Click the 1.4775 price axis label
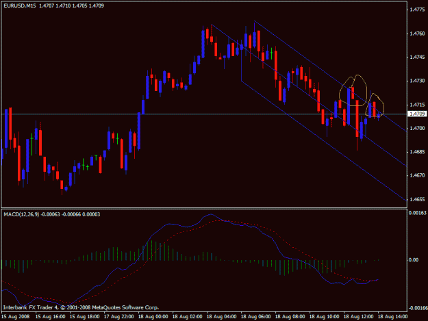 [x=417, y=10]
